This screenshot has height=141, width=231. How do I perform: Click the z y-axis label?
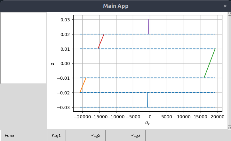tap(52, 63)
